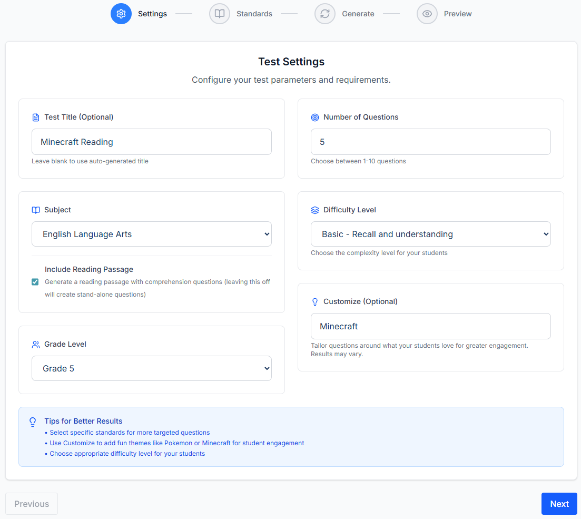581x519 pixels.
Task: Click the document icon beside Test Title
Action: [x=36, y=117]
